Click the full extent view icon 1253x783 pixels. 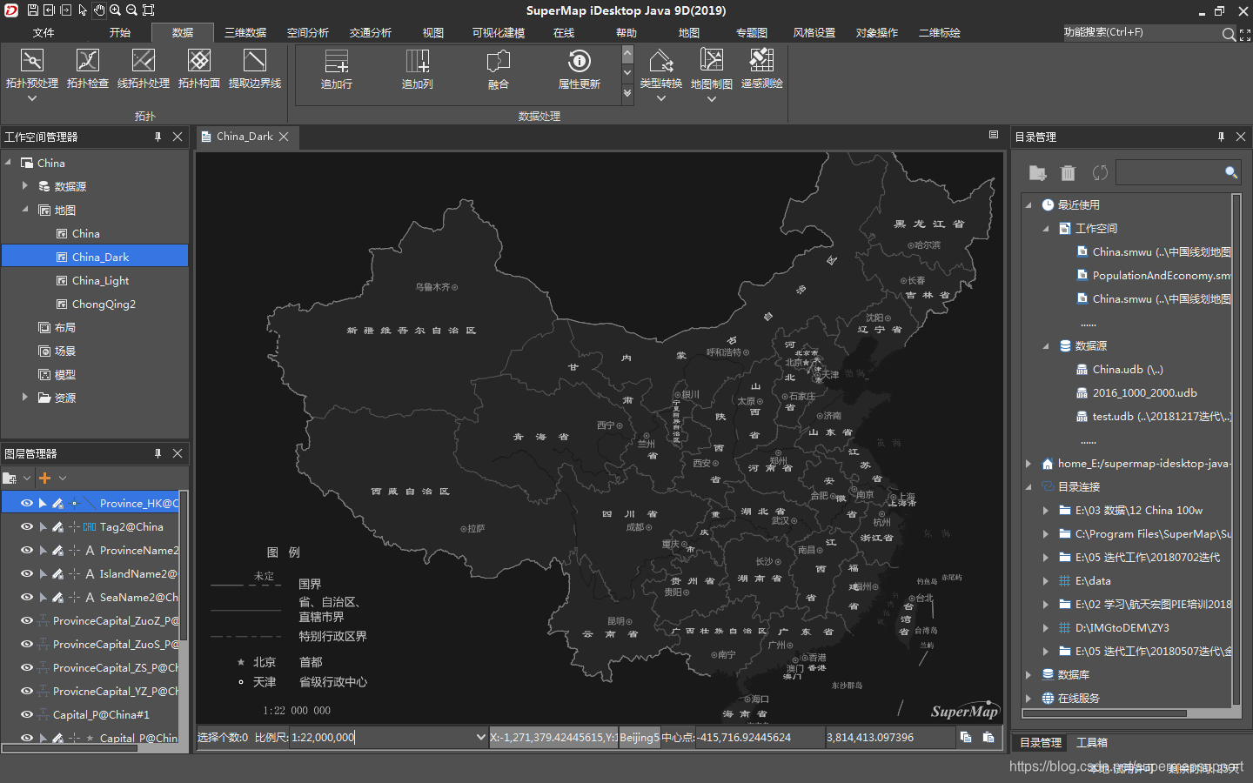point(148,10)
